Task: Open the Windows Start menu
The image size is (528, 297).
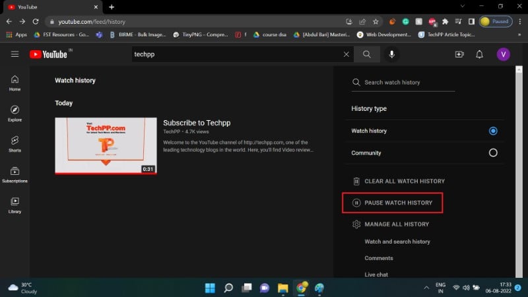Action: point(210,288)
